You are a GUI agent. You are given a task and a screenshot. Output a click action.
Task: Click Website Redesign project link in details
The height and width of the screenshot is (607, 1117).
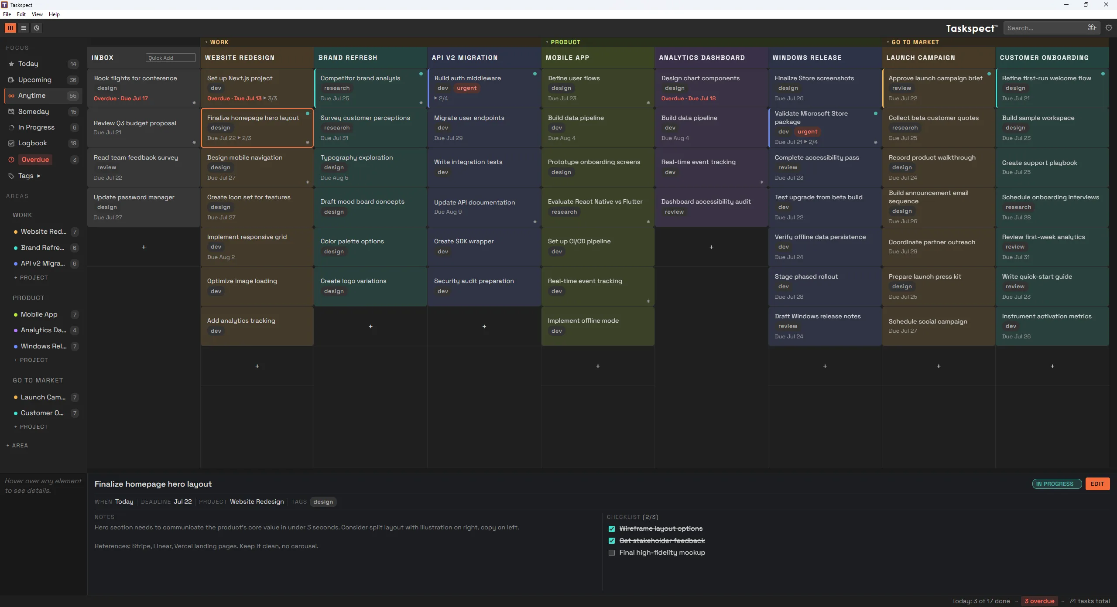(257, 502)
